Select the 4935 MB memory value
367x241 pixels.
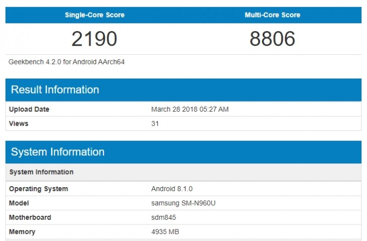[165, 232]
